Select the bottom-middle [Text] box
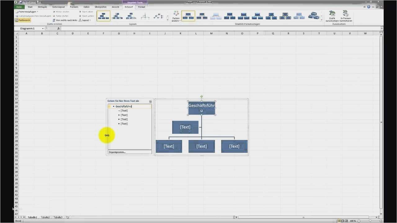Screen dimensions: 397x223 point(202,146)
